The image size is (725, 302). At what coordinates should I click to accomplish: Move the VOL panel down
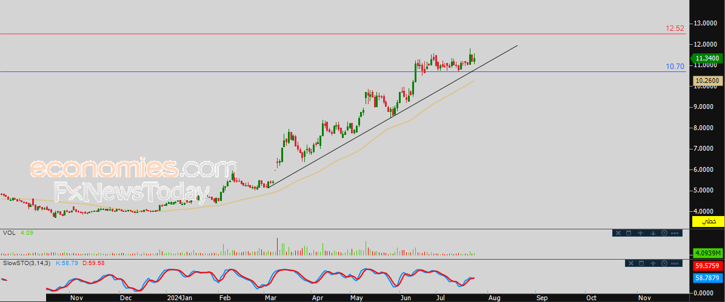tap(653, 233)
